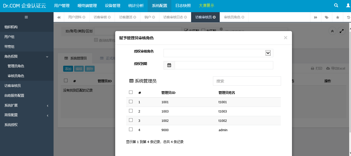The width and height of the screenshot is (351, 156).
Task: Open 访客审核员 in sidebar
Action: [27, 86]
